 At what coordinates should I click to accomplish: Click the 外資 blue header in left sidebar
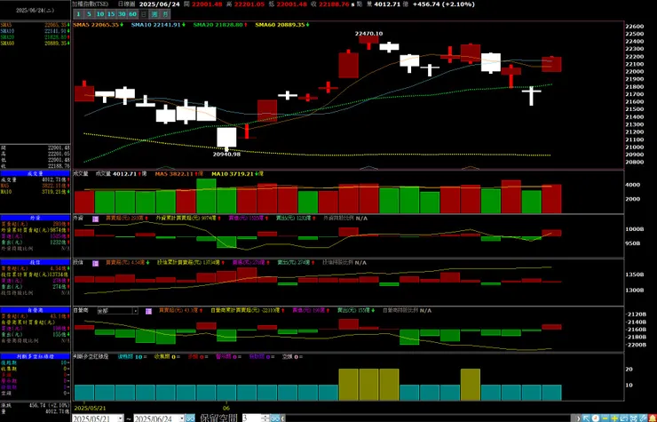36,218
